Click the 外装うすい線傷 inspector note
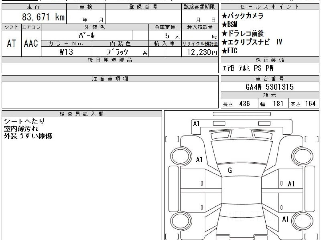The image size is (321, 240). pos(28,136)
